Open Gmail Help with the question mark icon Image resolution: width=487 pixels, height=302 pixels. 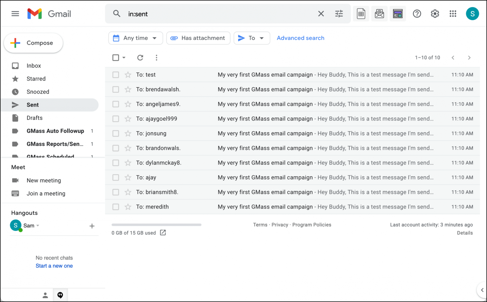pos(417,14)
